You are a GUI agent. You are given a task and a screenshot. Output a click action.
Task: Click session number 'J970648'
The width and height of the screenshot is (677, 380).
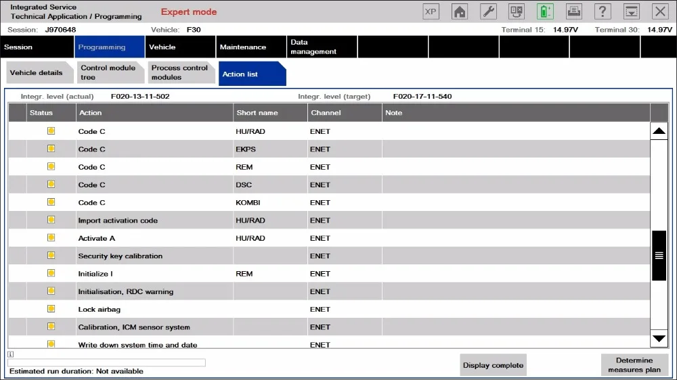(60, 30)
